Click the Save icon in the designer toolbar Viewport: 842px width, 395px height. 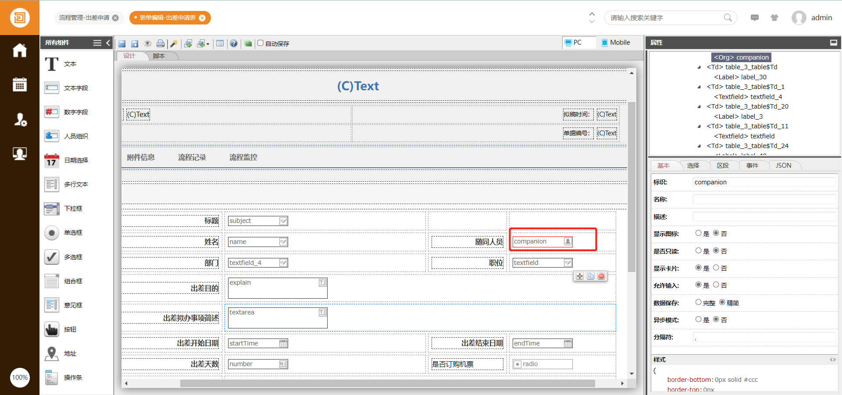coord(122,43)
